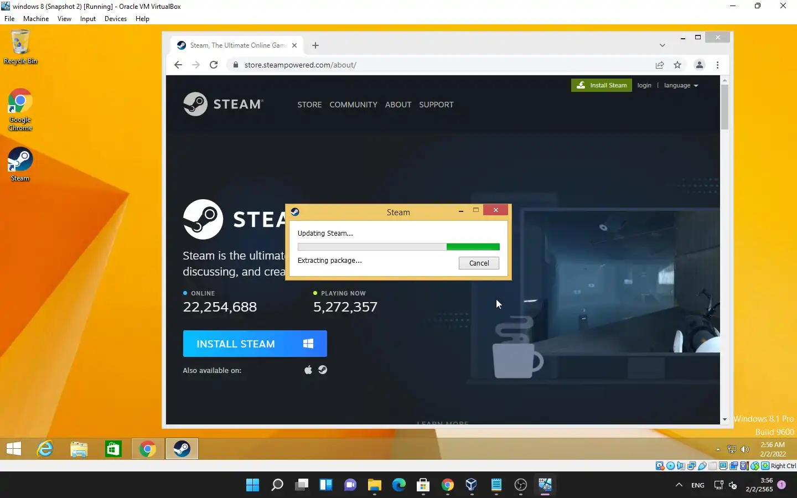Viewport: 797px width, 498px height.
Task: Open host Chat app
Action: point(350,485)
